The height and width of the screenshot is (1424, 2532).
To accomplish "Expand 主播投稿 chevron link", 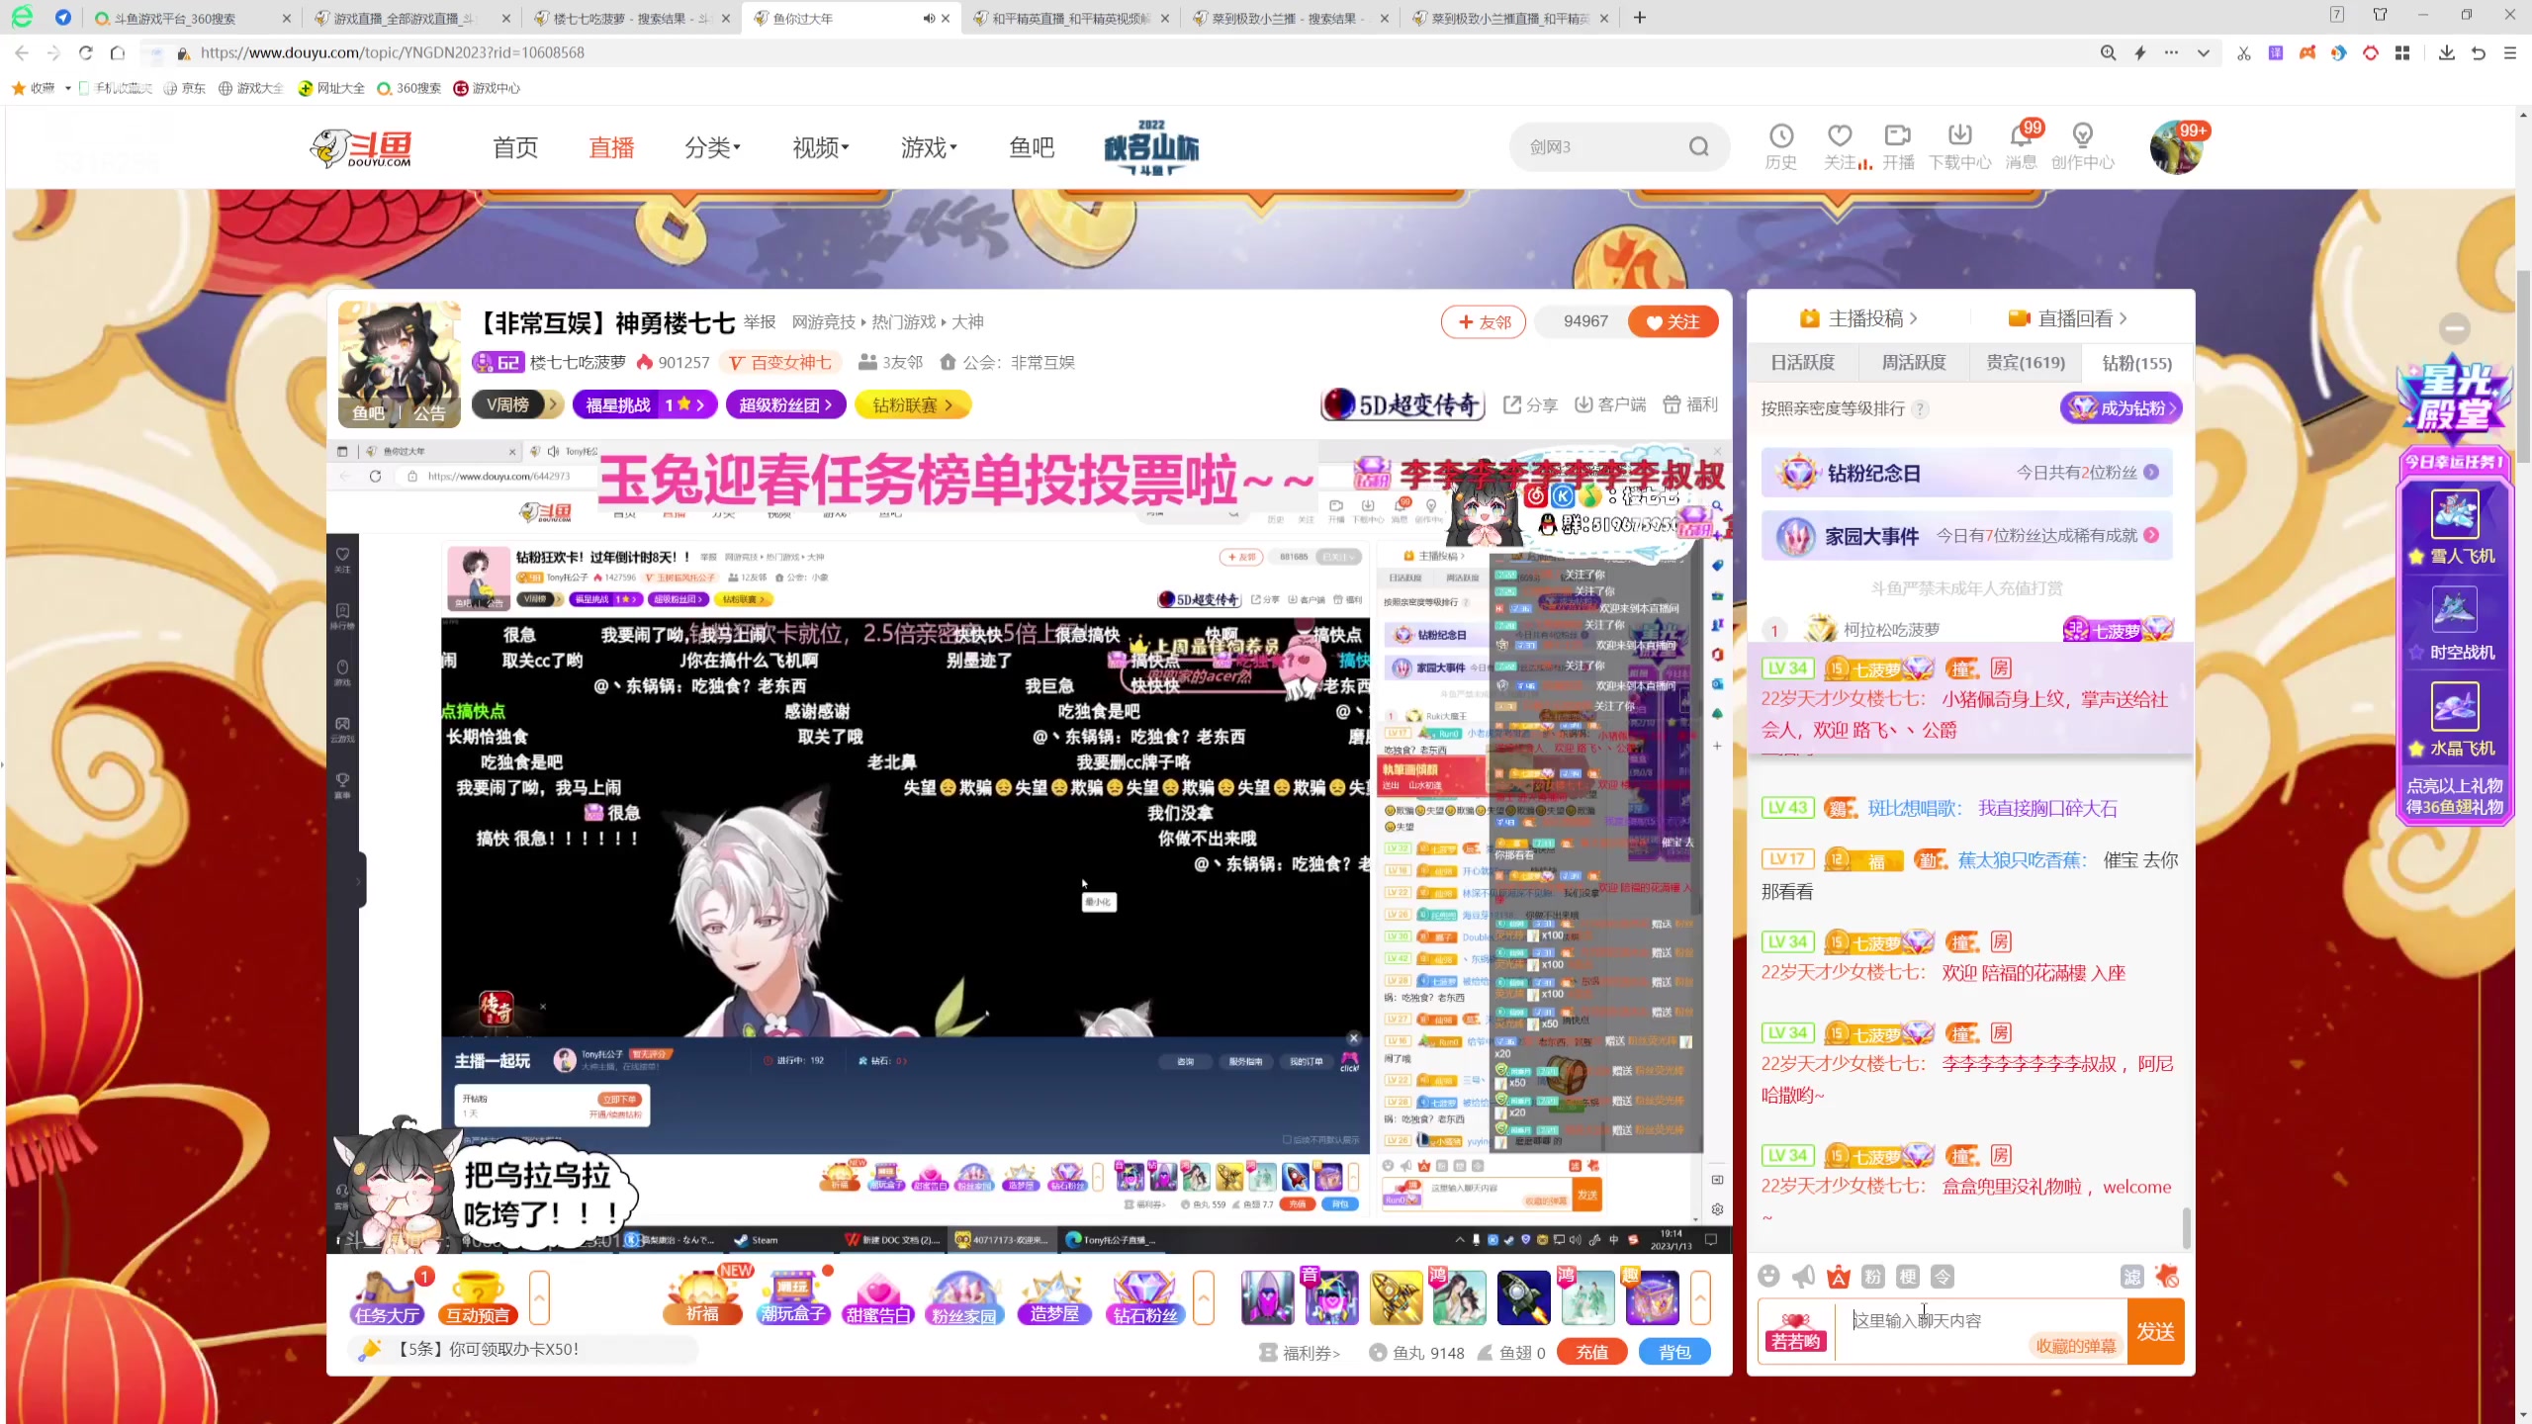I will pyautogui.click(x=1858, y=318).
